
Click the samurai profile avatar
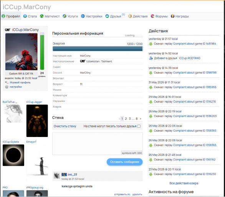coord(22,52)
